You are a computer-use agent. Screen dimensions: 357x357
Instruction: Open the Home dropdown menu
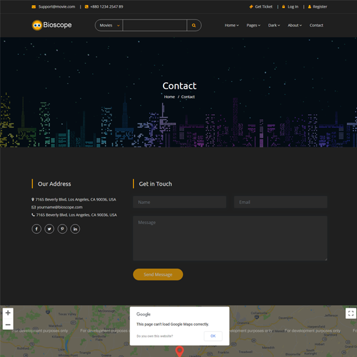(x=232, y=25)
